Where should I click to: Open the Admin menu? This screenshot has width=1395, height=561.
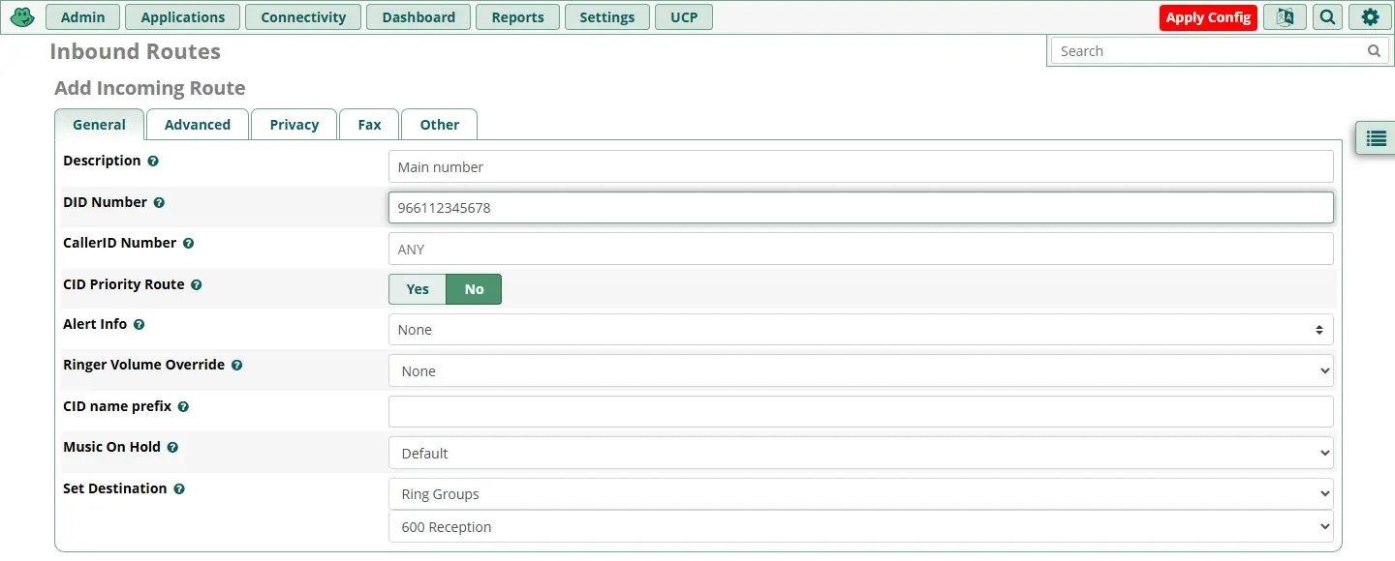pyautogui.click(x=82, y=17)
